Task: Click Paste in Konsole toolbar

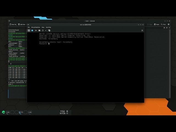Action: [156, 24]
